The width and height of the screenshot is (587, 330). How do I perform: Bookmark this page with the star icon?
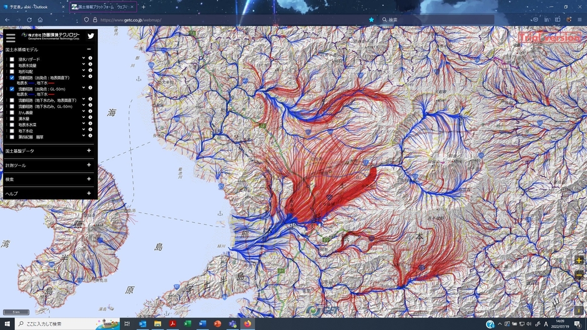click(372, 20)
